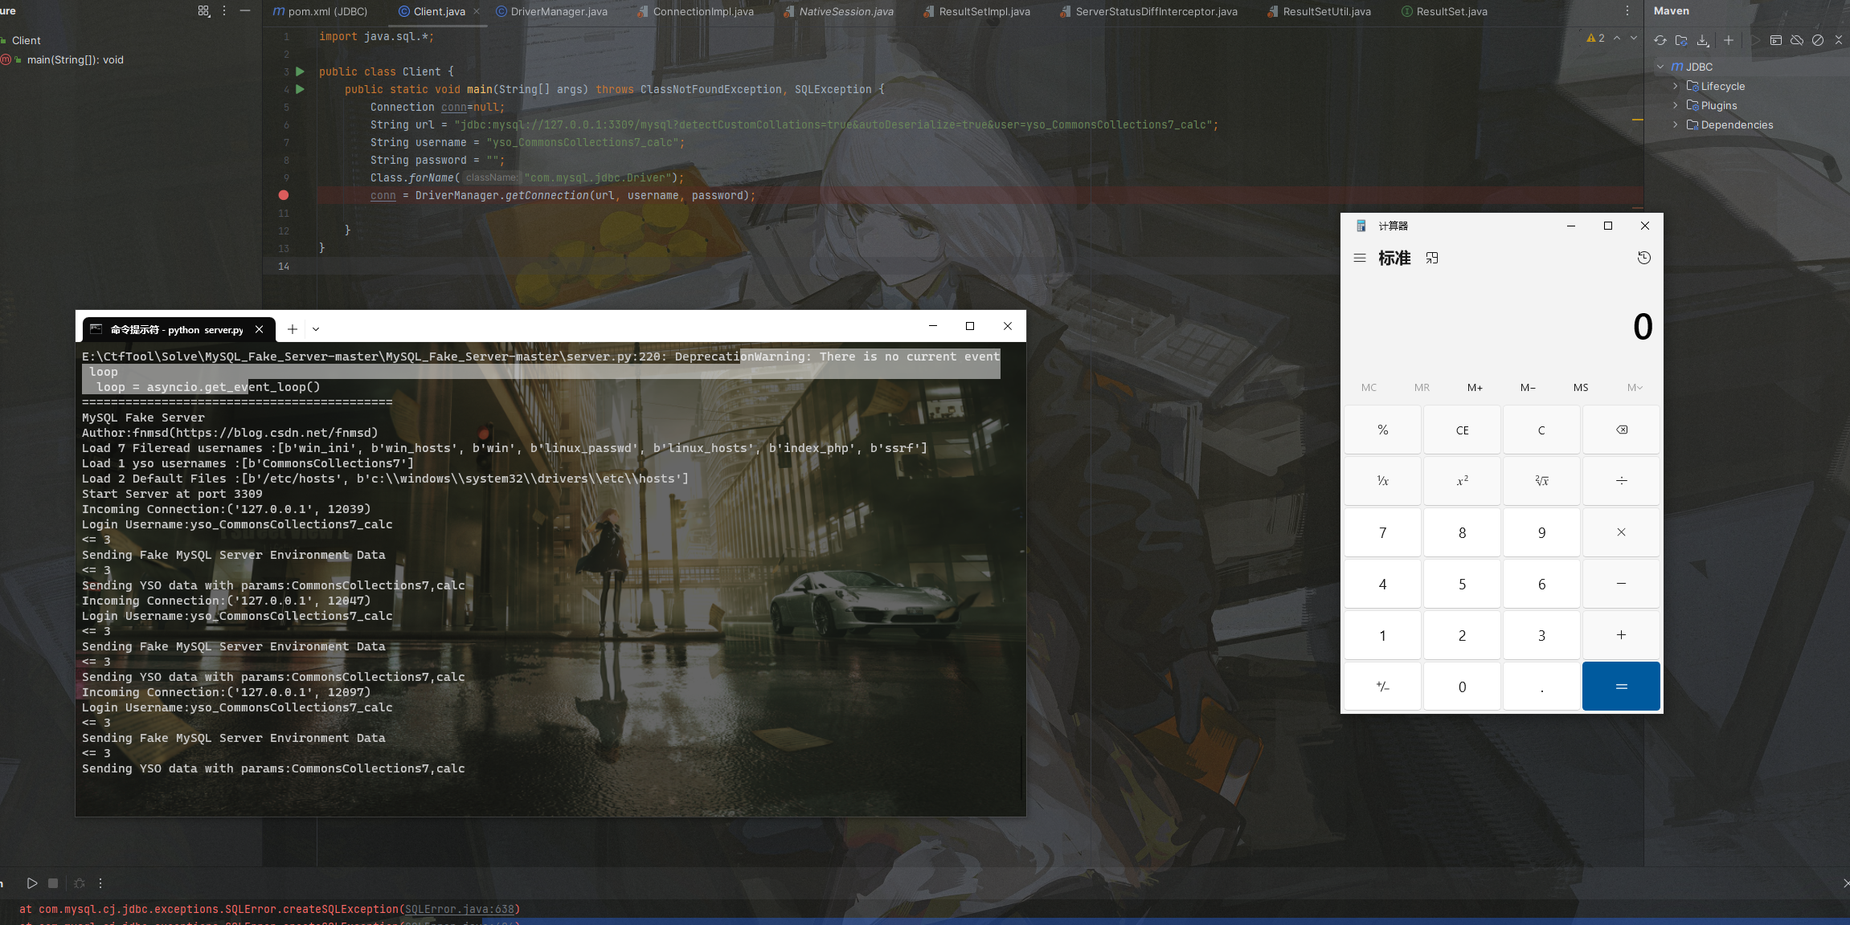The width and height of the screenshot is (1850, 925).
Task: Click the Calculator display value 0
Action: point(1643,327)
